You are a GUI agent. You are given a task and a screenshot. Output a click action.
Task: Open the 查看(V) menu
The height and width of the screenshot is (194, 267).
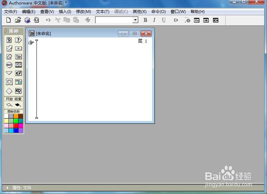pyautogui.click(x=47, y=12)
